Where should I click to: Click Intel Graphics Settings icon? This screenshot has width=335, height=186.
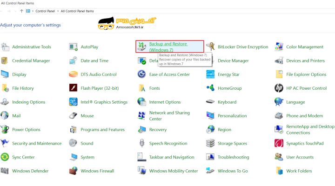tap(74, 102)
